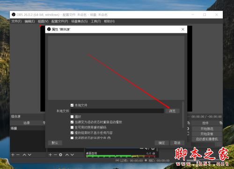This screenshot has width=234, height=169.
Task: Click the properties dialog vertical scrollbar
Action: [x=183, y=115]
